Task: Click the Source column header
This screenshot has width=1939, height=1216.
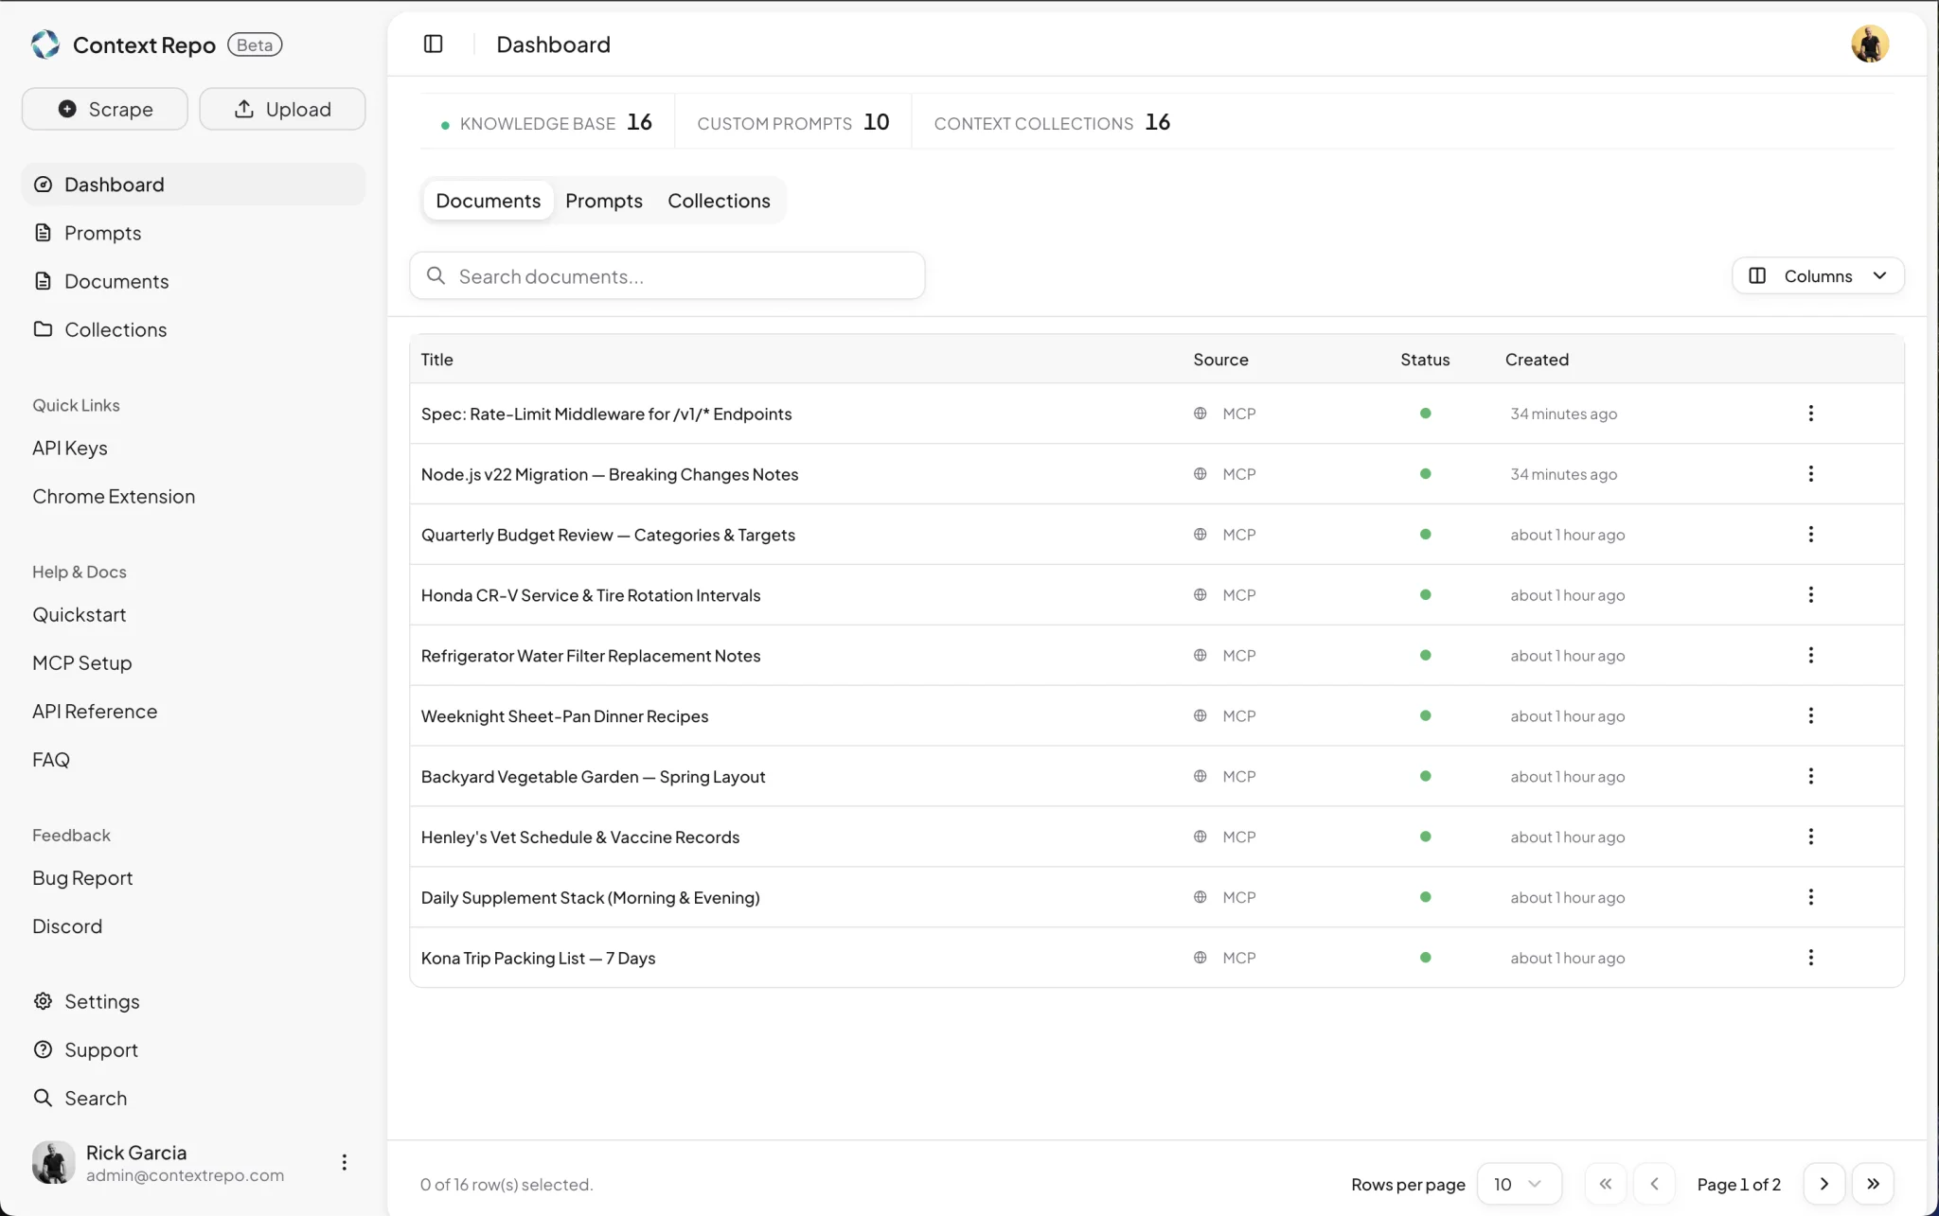Action: click(x=1220, y=360)
